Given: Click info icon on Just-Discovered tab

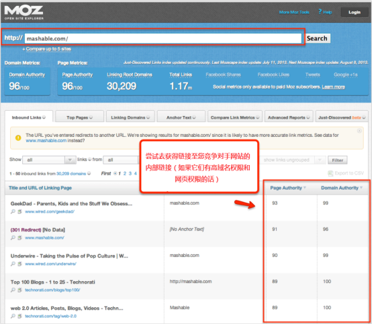Looking at the screenshot, I should [364, 117].
